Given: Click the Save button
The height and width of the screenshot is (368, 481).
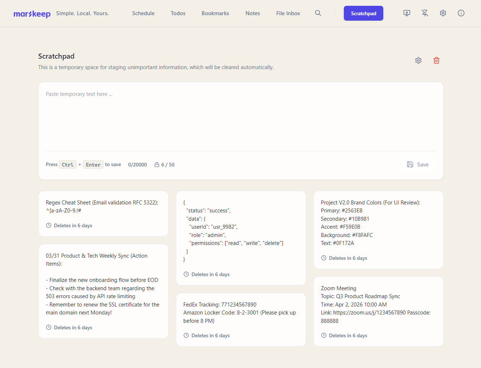Looking at the screenshot, I should click(418, 165).
